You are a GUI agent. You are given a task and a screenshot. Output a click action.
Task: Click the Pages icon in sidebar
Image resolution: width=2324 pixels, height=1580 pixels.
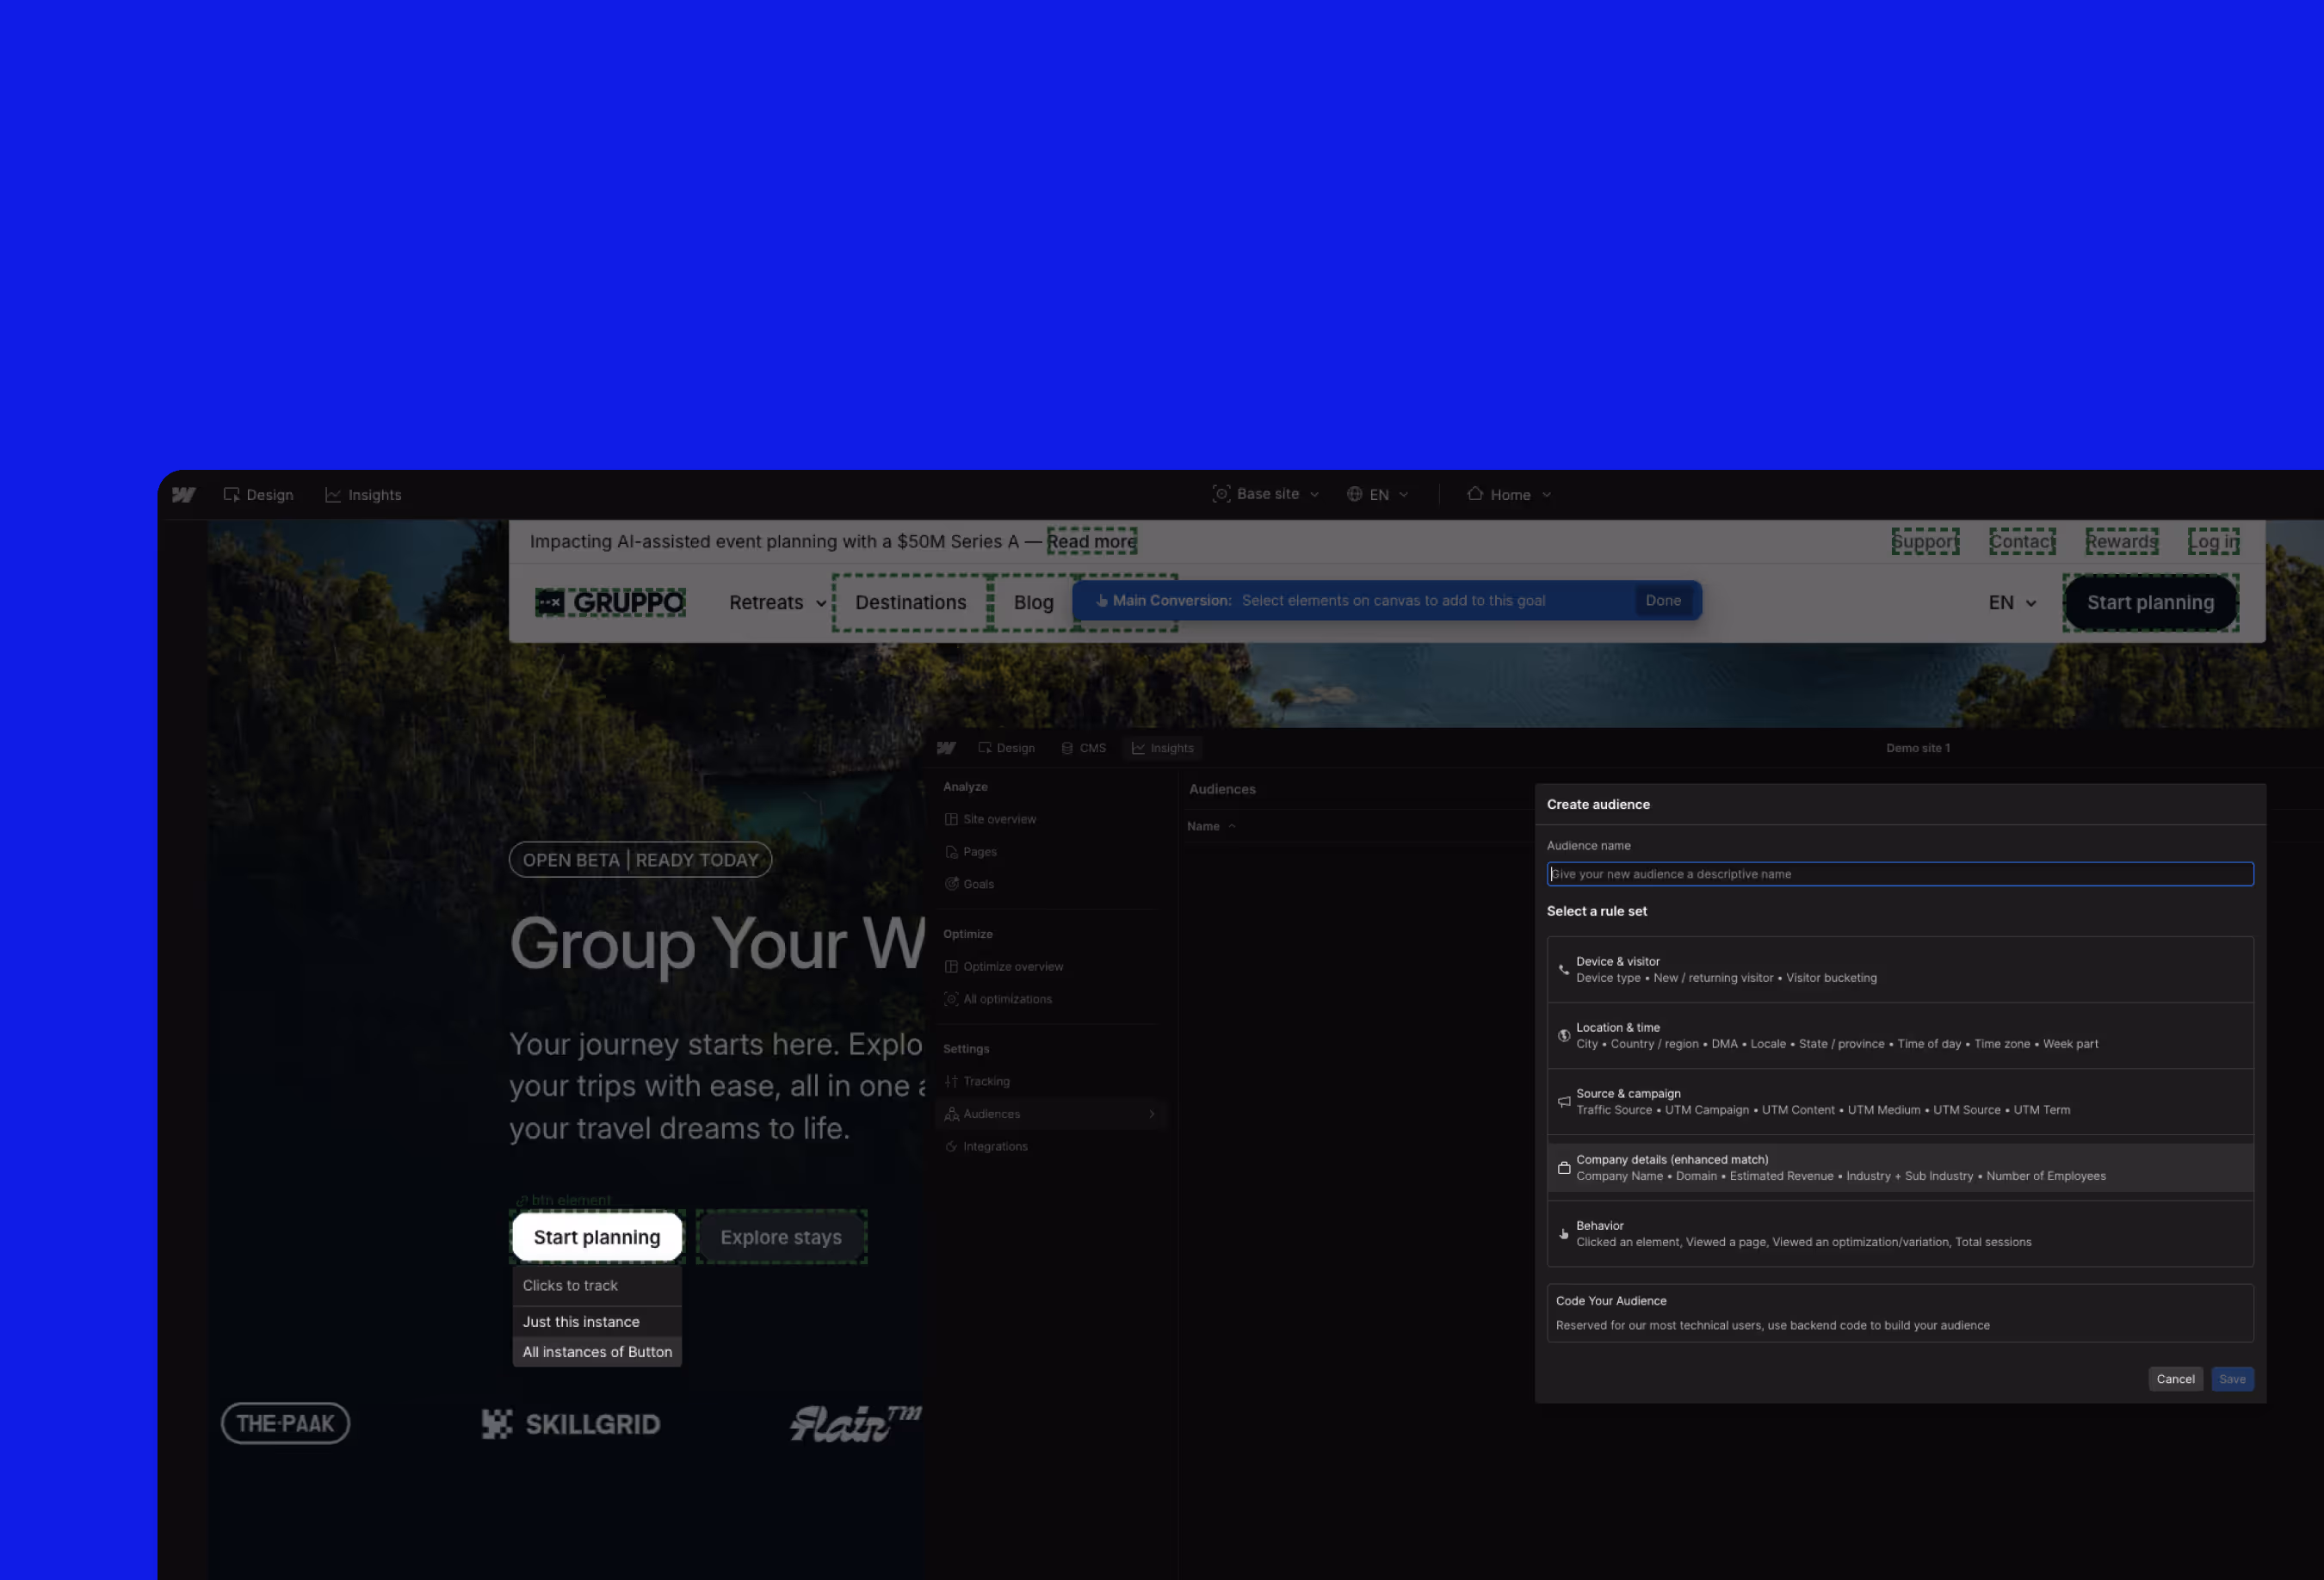pyautogui.click(x=951, y=852)
